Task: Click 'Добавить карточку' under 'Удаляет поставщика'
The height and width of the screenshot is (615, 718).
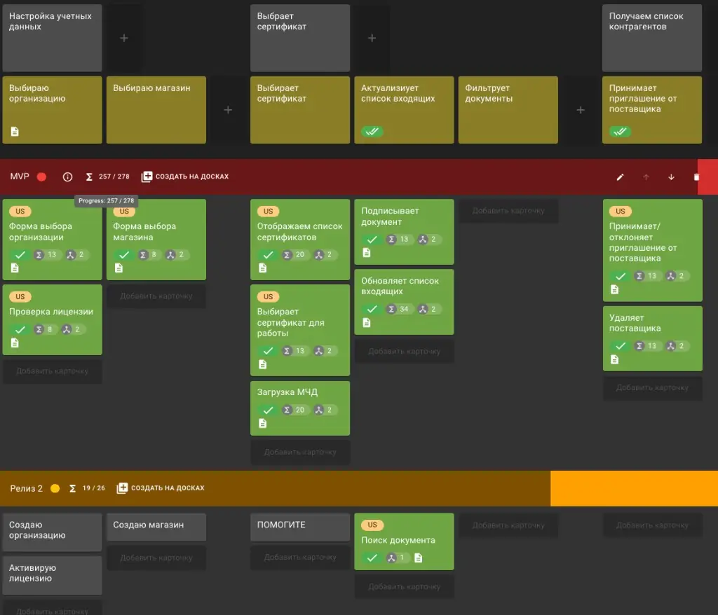Action: click(652, 388)
